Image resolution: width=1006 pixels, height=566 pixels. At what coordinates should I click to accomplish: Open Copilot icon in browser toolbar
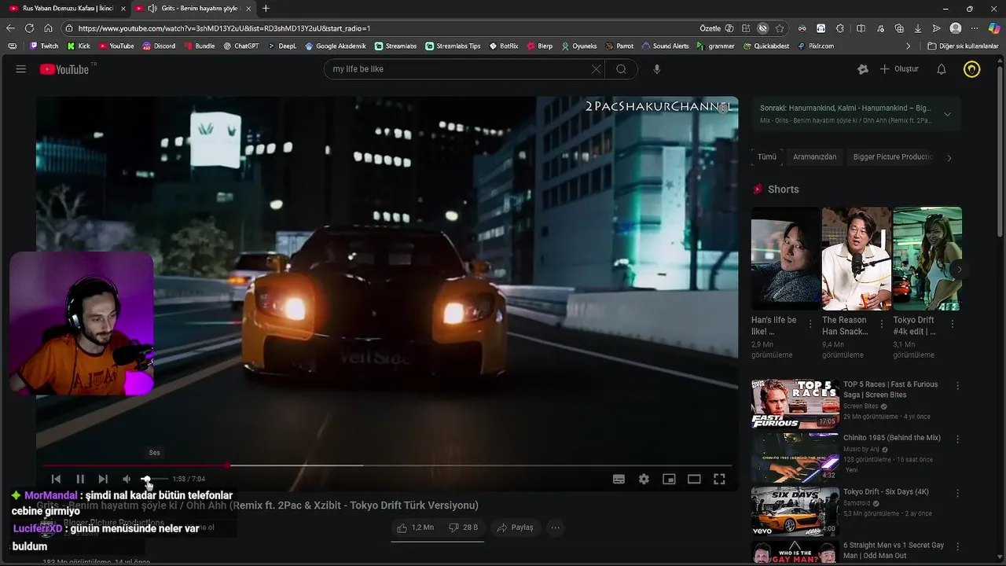point(994,28)
